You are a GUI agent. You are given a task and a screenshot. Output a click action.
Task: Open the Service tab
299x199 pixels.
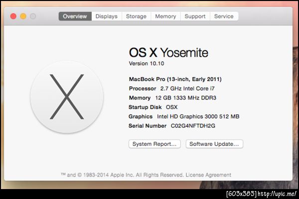coord(224,16)
